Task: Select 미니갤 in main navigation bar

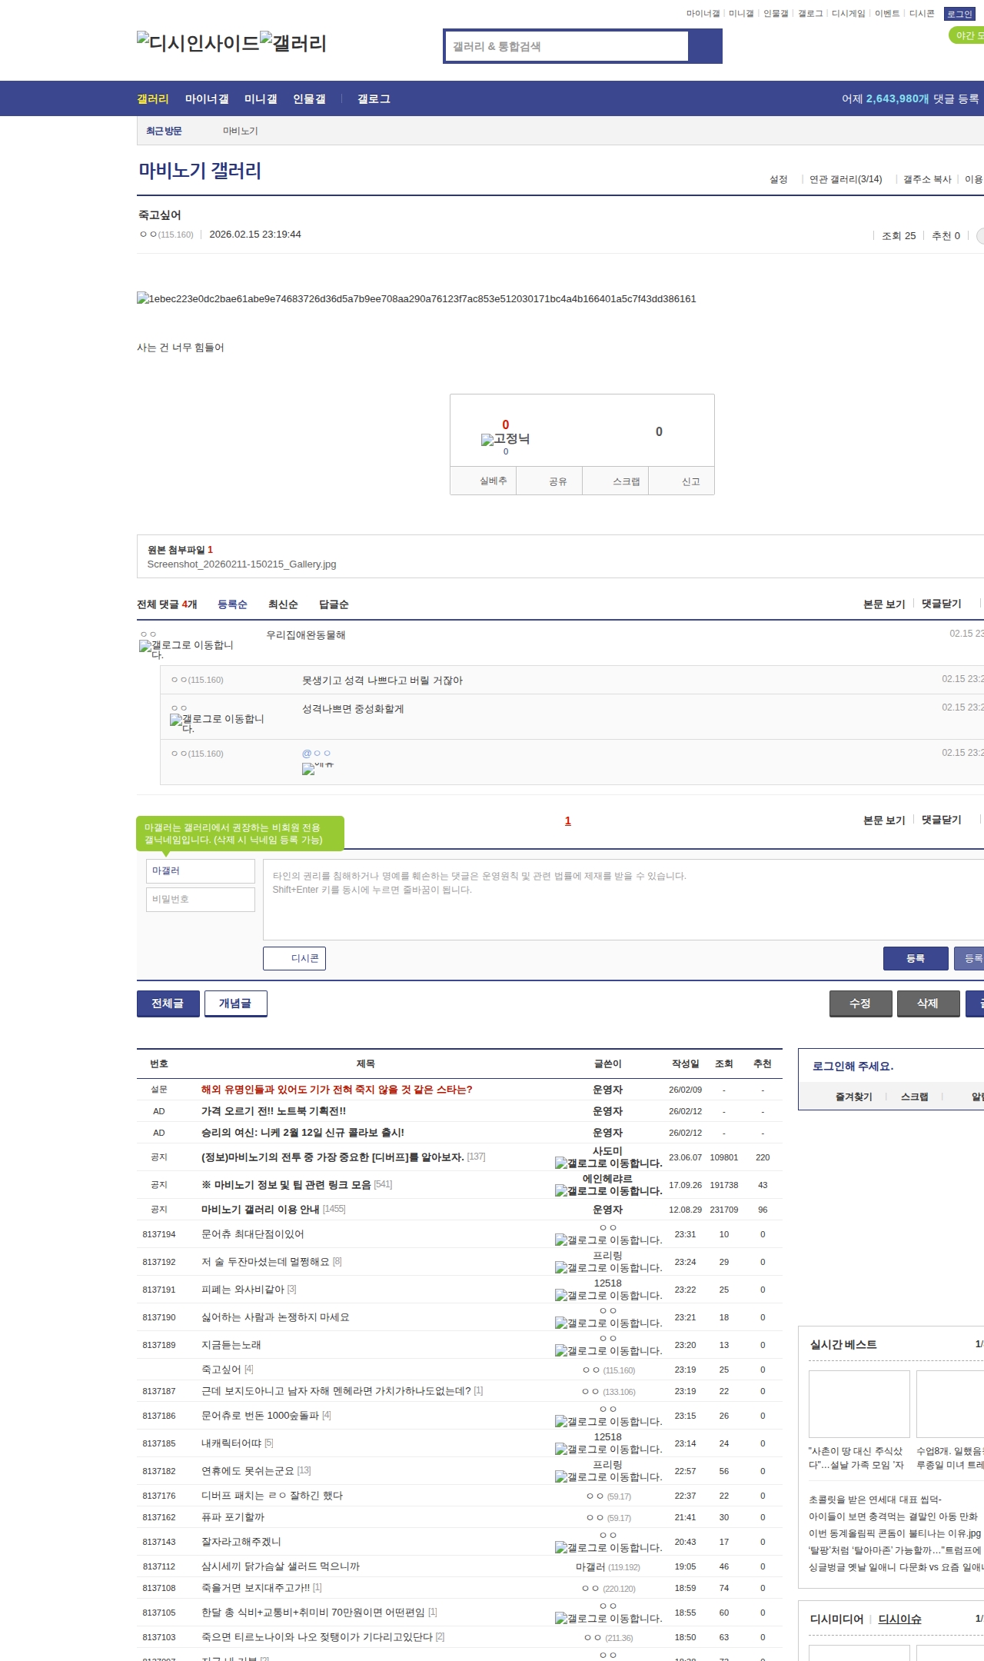Action: (x=261, y=98)
